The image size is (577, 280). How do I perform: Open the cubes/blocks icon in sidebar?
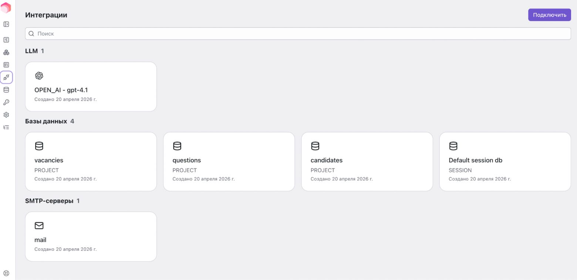[x=6, y=52]
